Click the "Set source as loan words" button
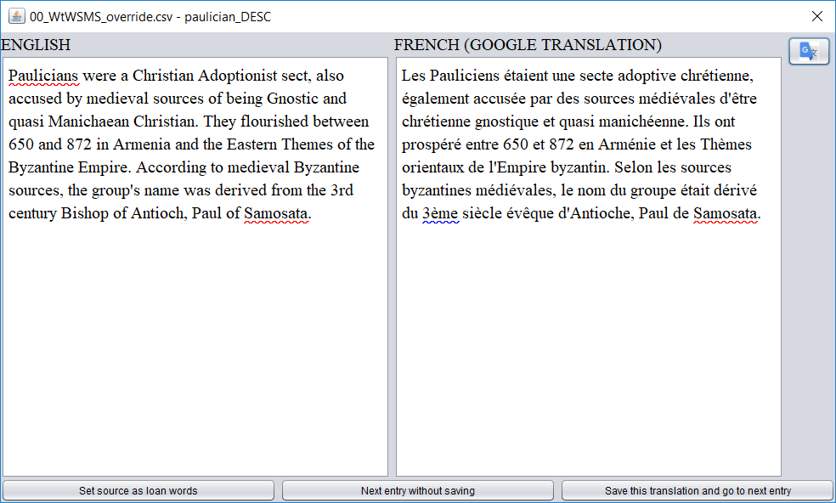 tap(138, 490)
